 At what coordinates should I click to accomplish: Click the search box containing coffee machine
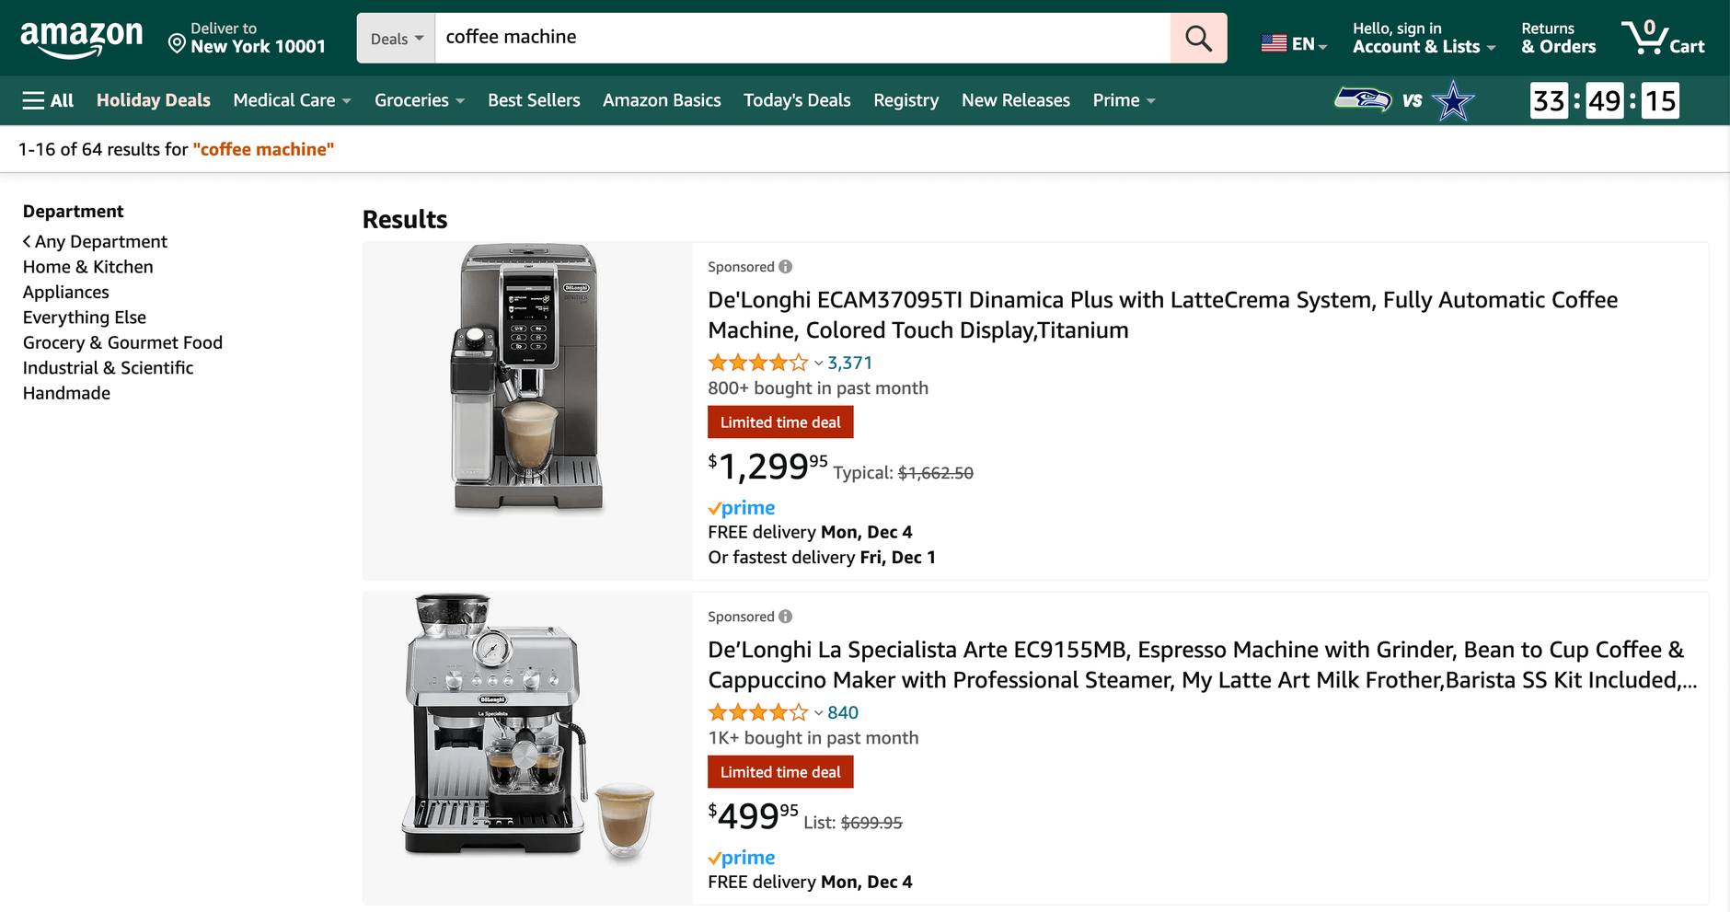[x=802, y=38]
